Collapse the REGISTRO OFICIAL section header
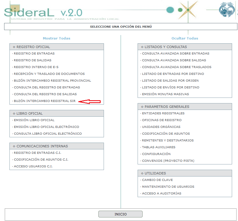Screen dimensions: 238x221 pos(57,47)
